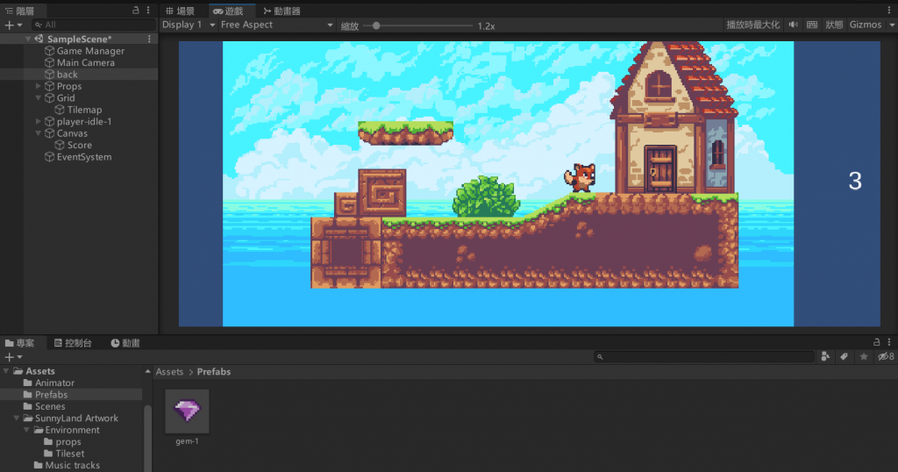Switch to the Project (專案) tab
This screenshot has width=898, height=472.
tap(20, 343)
